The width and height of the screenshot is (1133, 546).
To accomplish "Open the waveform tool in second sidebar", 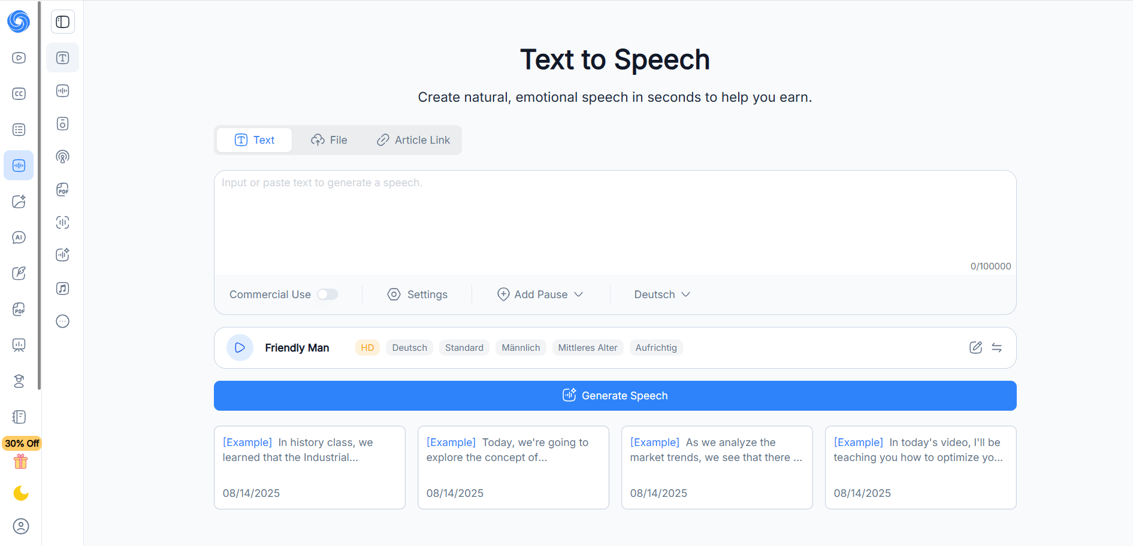I will click(x=63, y=90).
